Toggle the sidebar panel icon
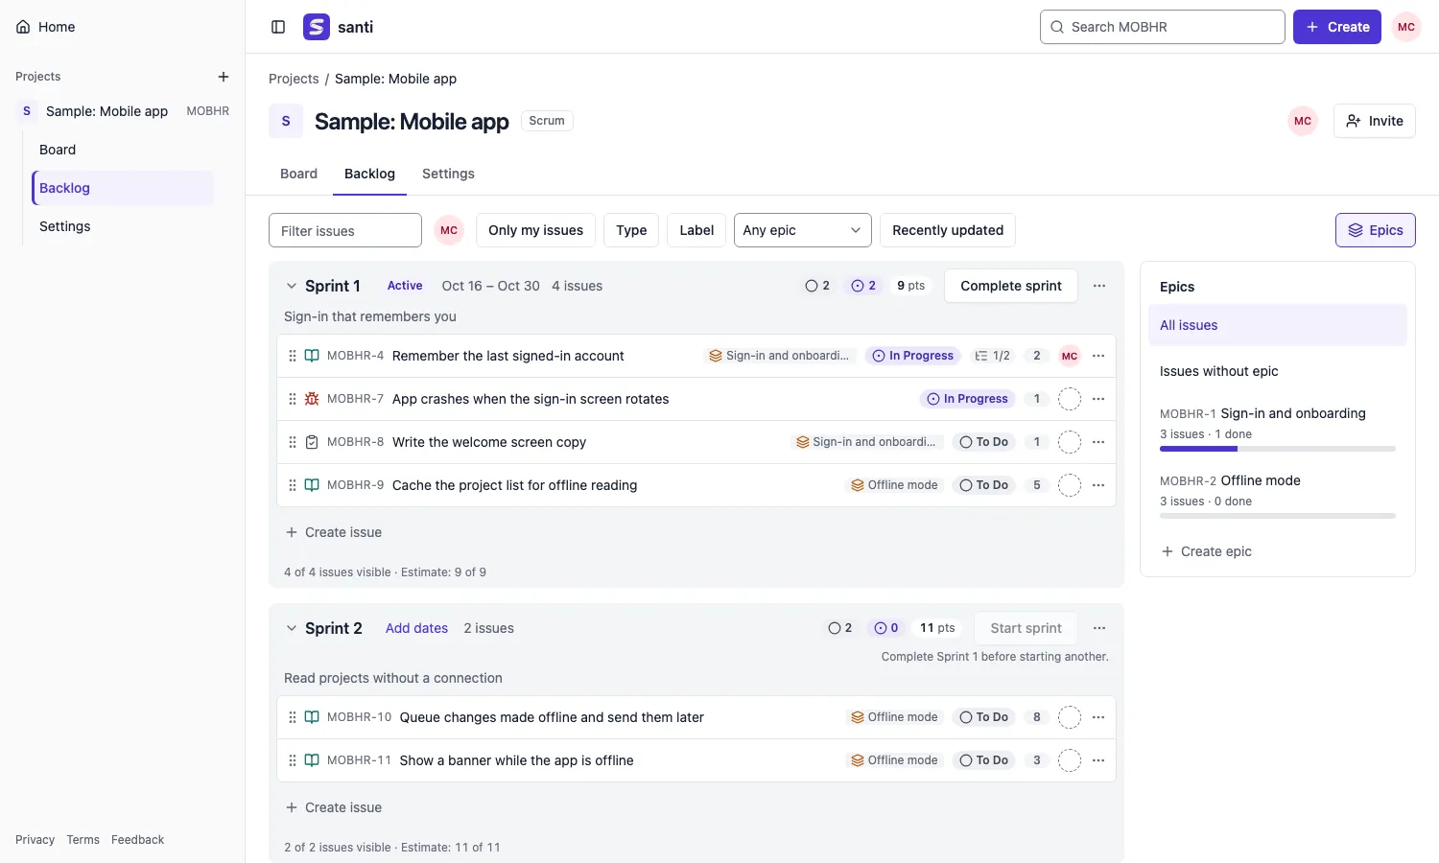Viewport: 1439px width, 863px height. pyautogui.click(x=278, y=27)
